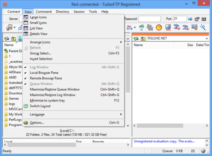Click queue pane horizontal scrollbar thumb
Image resolution: width=212 pixels, height=156 pixels.
42,145
